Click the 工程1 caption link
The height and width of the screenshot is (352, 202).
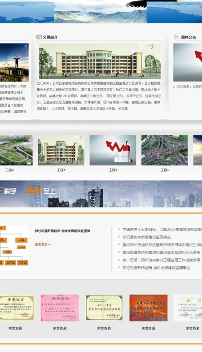165,170
